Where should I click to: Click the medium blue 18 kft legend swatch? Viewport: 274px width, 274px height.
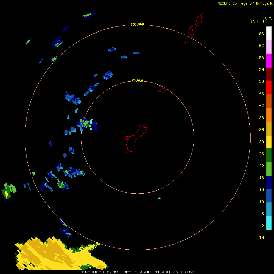269,196
